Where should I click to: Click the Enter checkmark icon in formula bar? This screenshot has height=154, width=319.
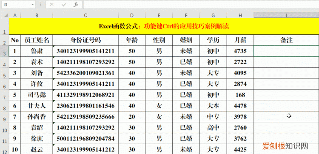pos(64,5)
